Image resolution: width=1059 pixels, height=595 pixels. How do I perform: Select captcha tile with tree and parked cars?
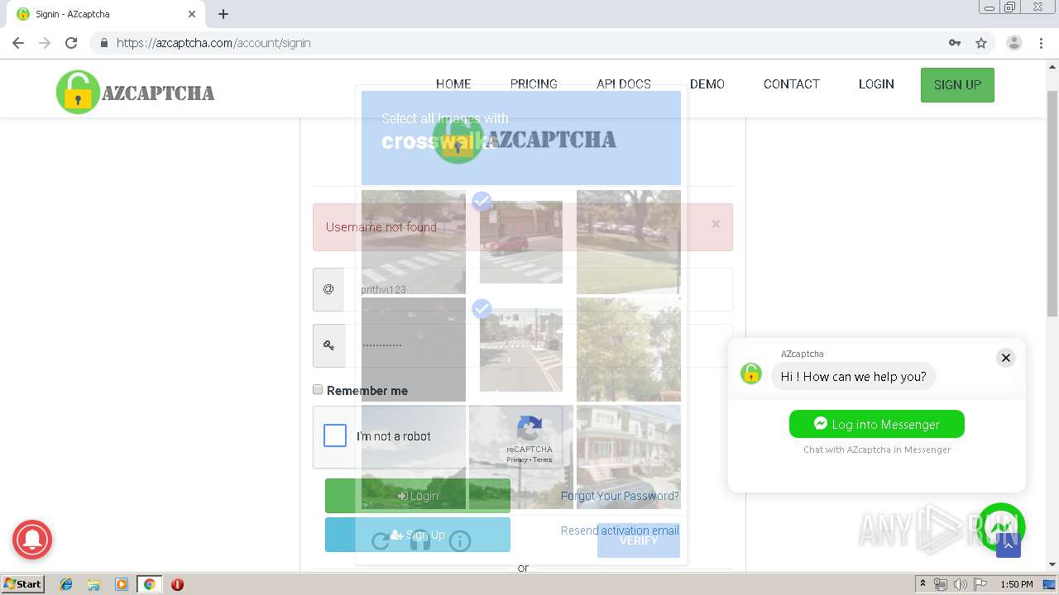tap(629, 242)
